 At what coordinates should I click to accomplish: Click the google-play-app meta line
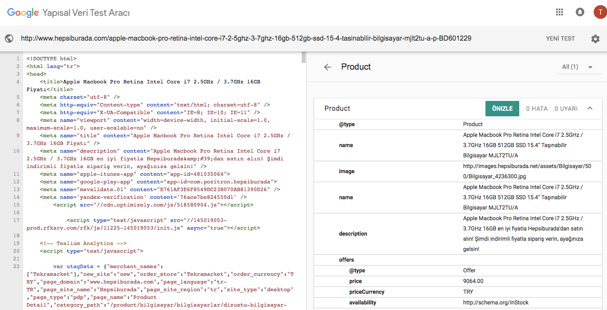pyautogui.click(x=158, y=182)
